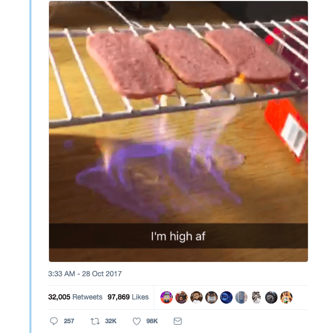The height and width of the screenshot is (333, 327).
Task: View the 32,005 Retweets list
Action: coord(75,297)
